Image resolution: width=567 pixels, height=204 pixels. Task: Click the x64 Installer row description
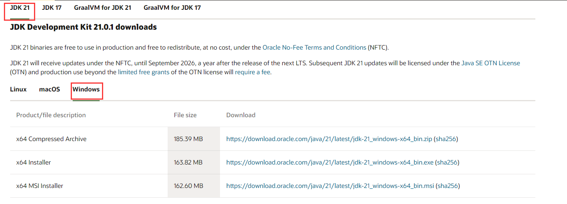(x=34, y=162)
